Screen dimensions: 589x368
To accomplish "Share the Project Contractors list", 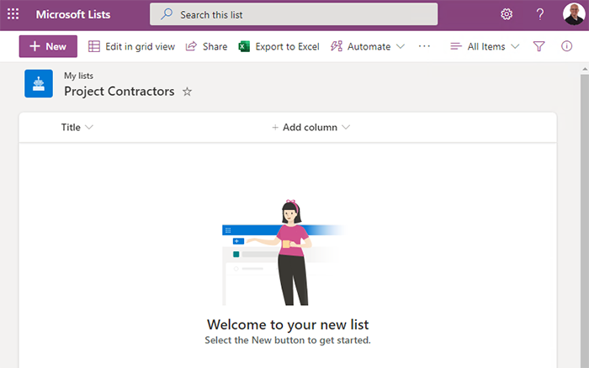I will pos(207,46).
